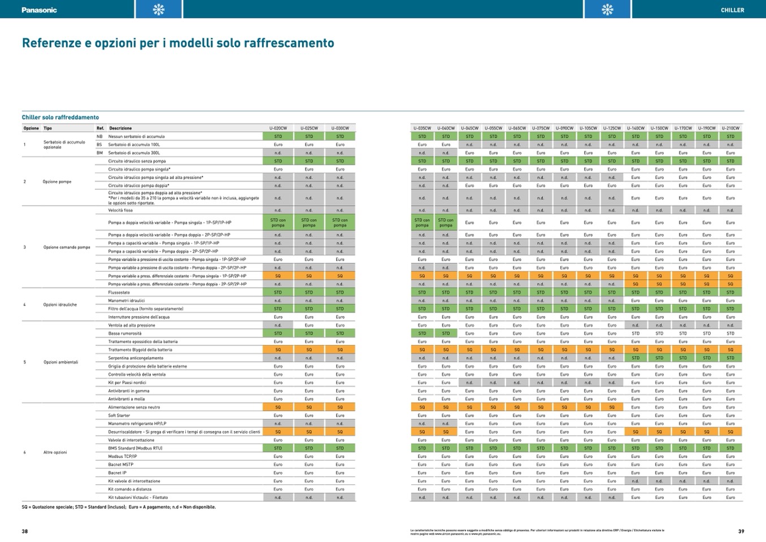Click 'Opzioni ambientali' type label

coord(61,362)
